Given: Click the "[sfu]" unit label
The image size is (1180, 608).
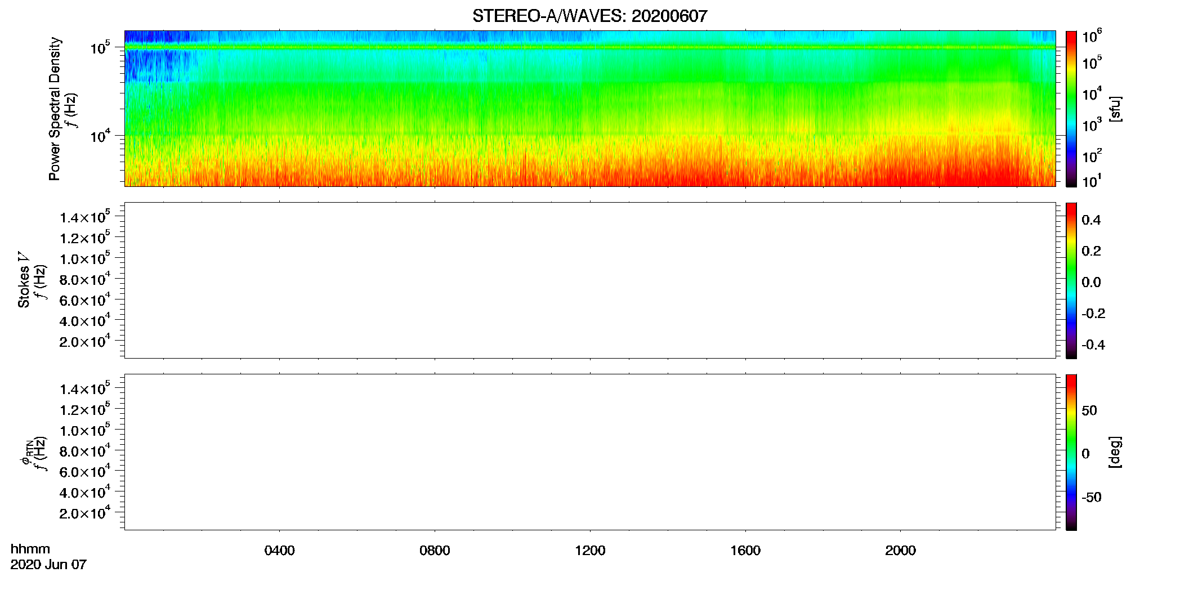Looking at the screenshot, I should point(1115,109).
